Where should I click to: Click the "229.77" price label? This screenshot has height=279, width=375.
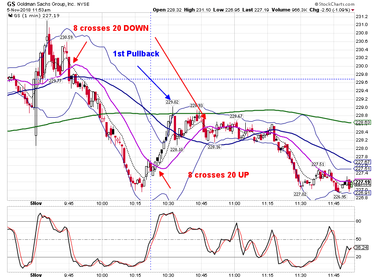55,81
